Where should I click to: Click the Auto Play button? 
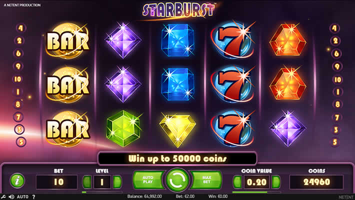coord(148,180)
